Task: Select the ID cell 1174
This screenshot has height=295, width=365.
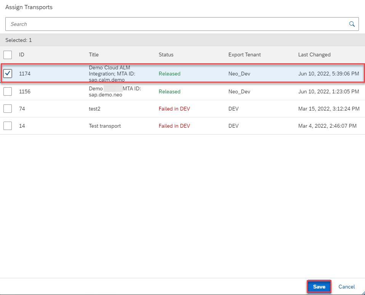Action: (x=25, y=74)
